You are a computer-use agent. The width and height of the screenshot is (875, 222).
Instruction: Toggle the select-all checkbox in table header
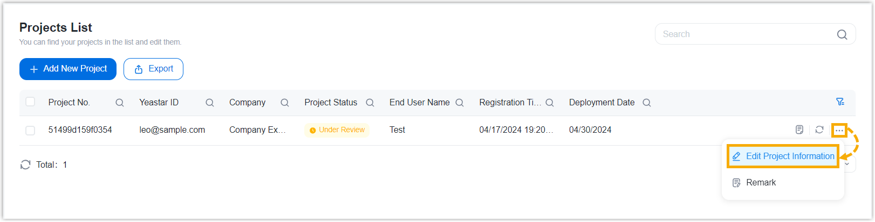(30, 102)
